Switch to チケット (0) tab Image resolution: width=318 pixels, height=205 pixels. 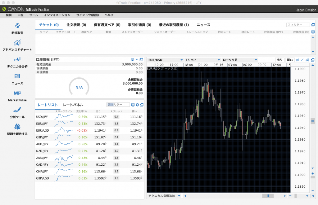[49, 25]
